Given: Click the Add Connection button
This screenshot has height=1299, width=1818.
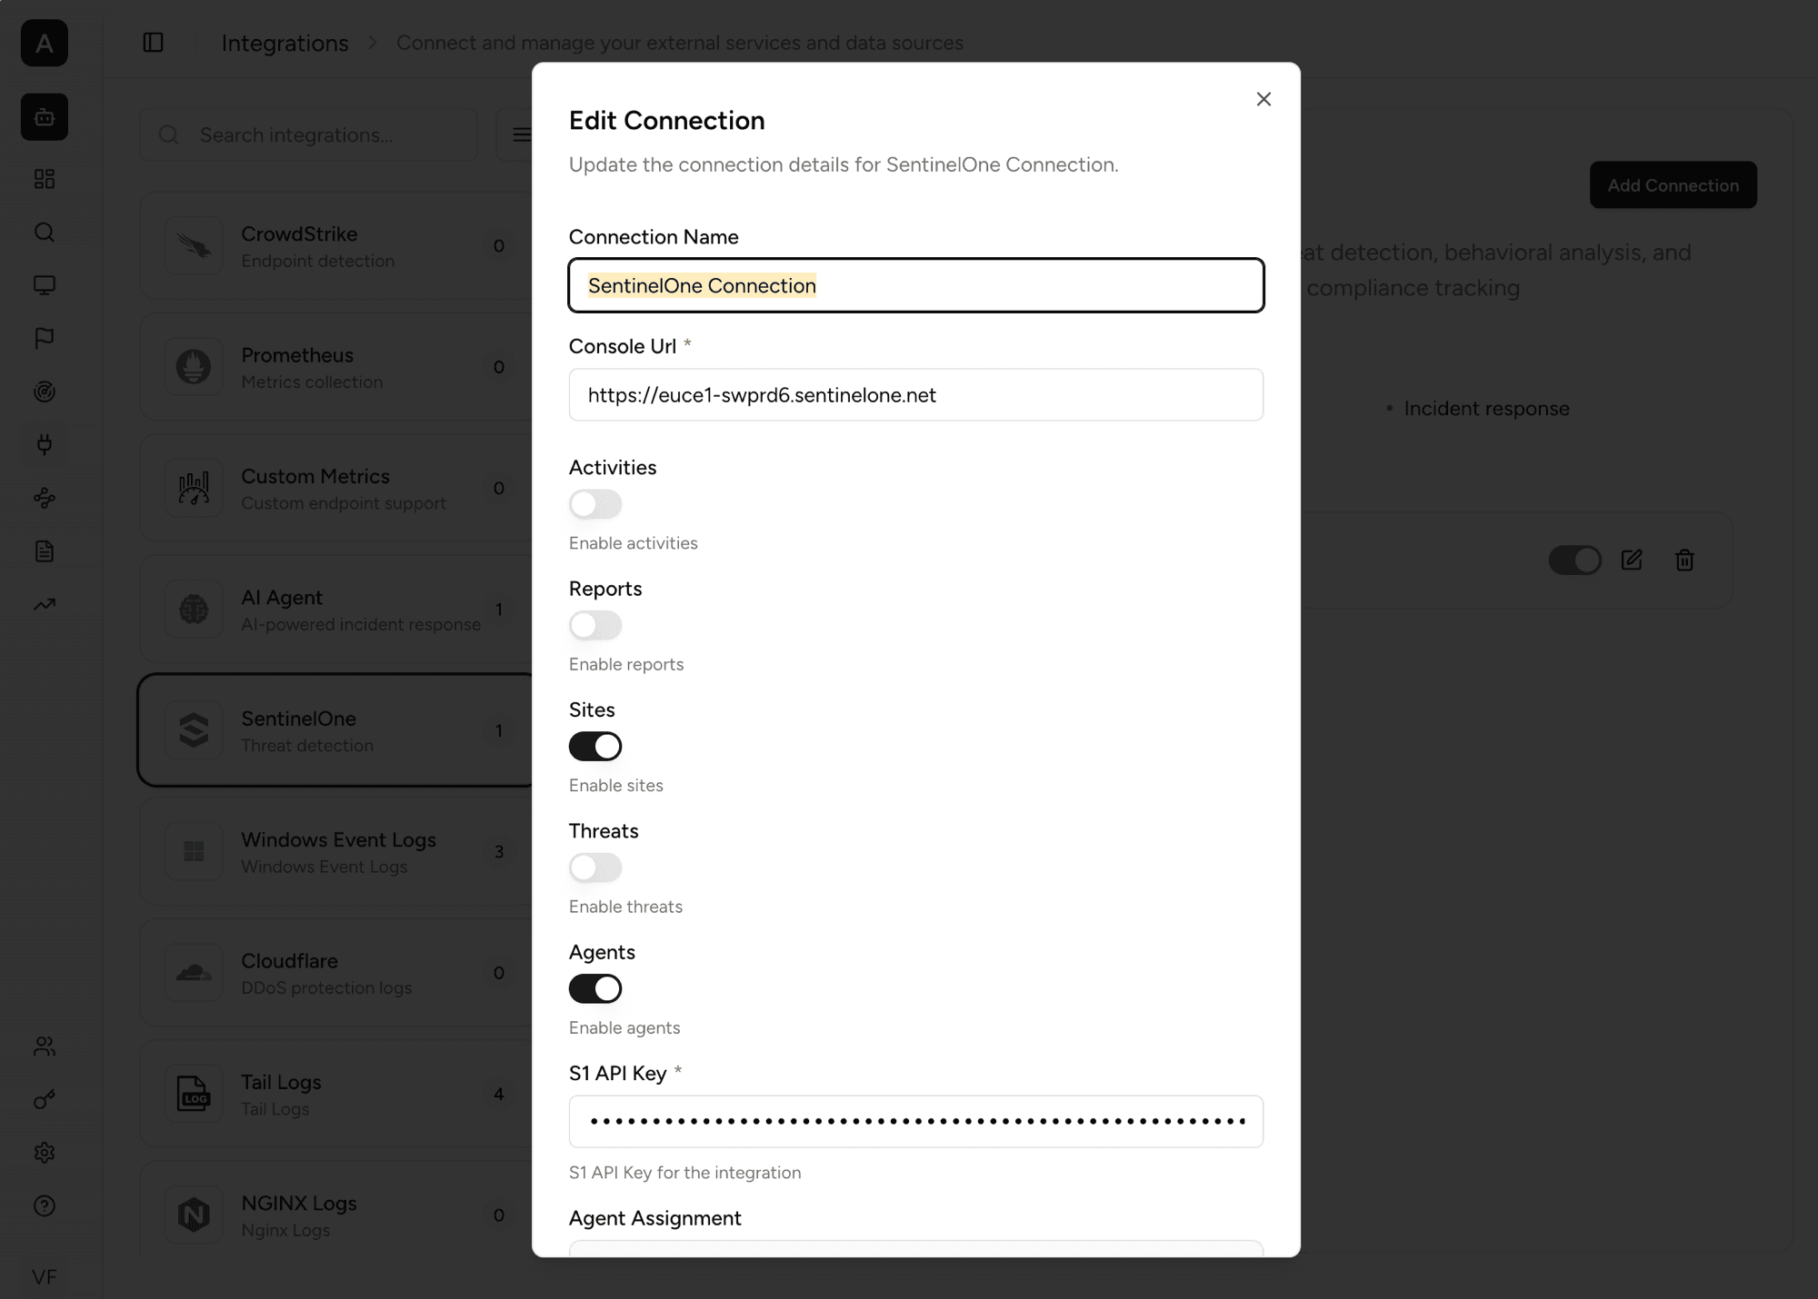Looking at the screenshot, I should point(1673,185).
